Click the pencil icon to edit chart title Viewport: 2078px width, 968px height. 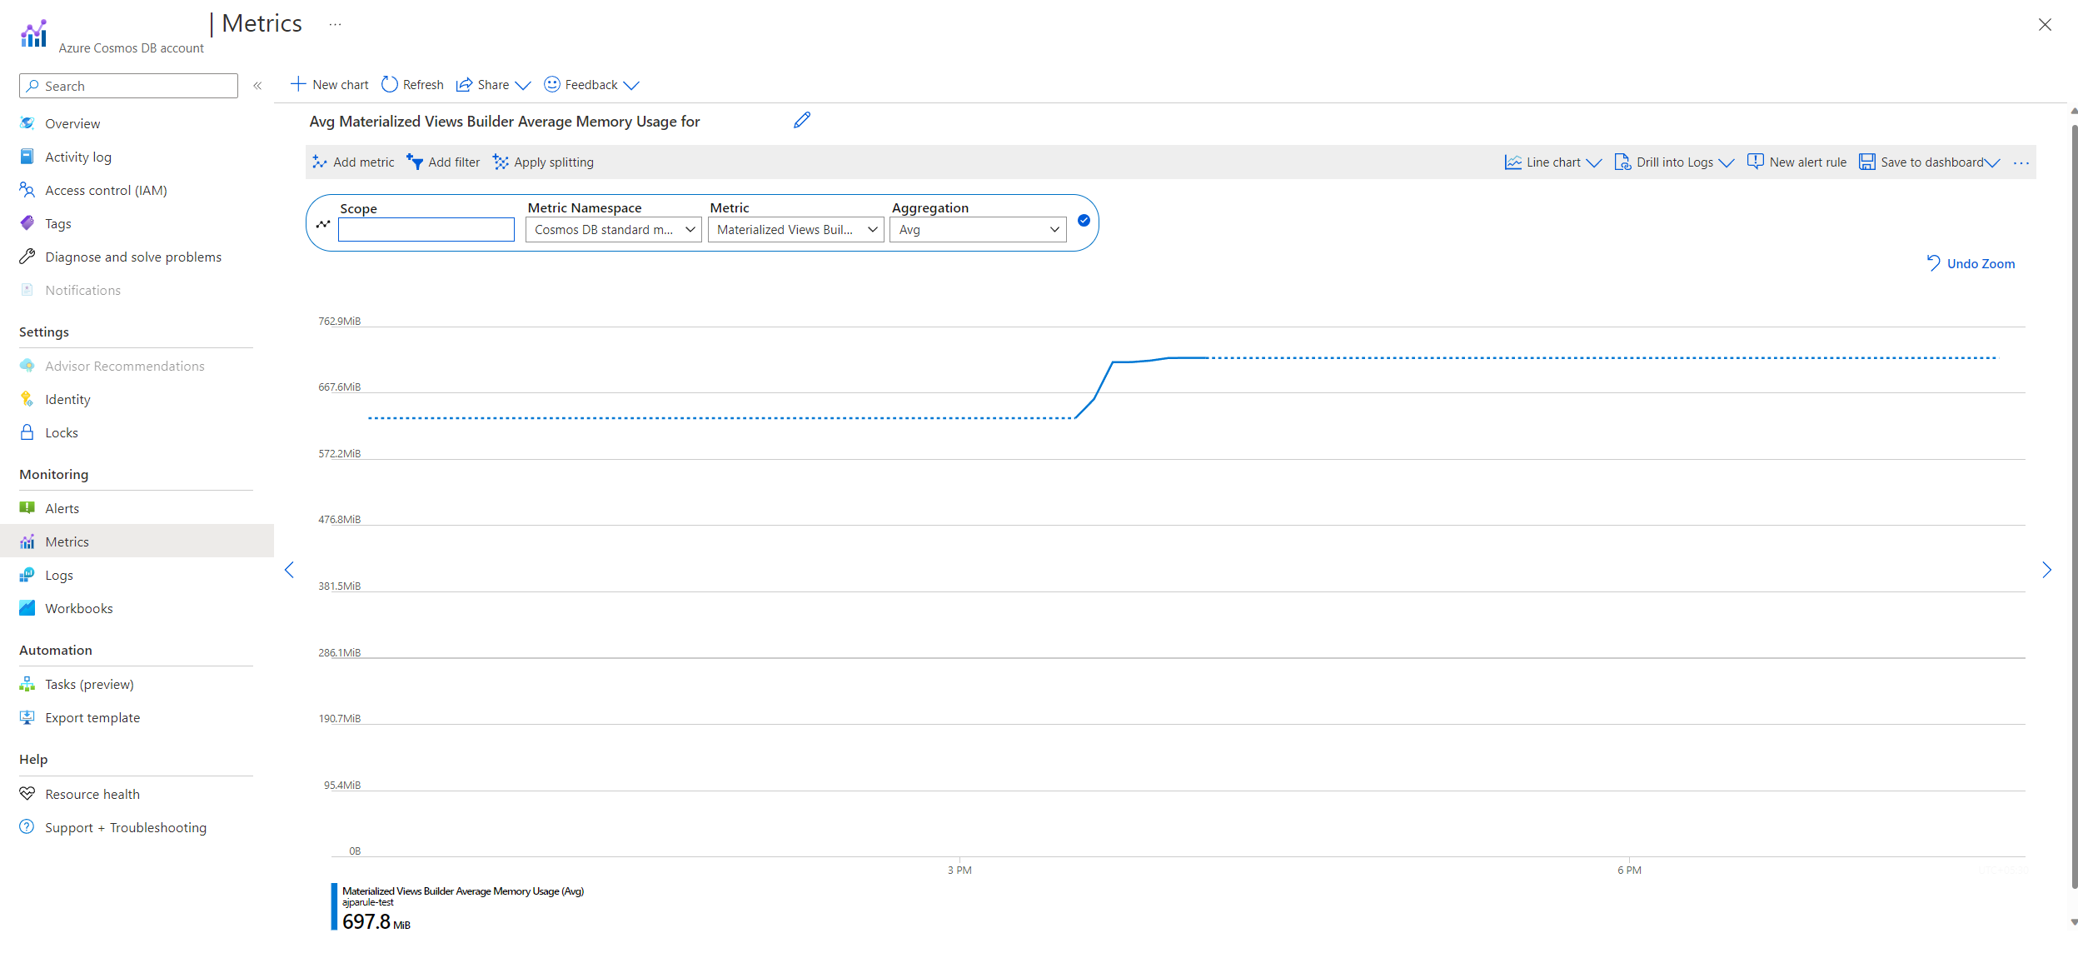[x=801, y=121]
